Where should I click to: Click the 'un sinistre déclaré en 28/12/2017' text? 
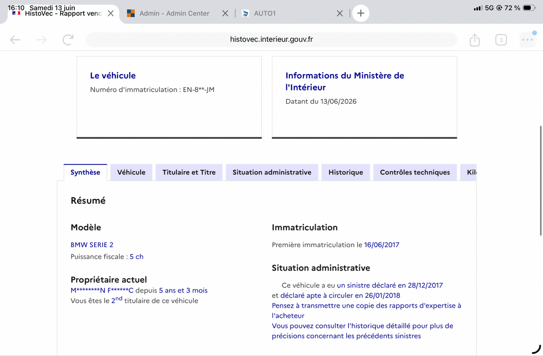click(390, 286)
